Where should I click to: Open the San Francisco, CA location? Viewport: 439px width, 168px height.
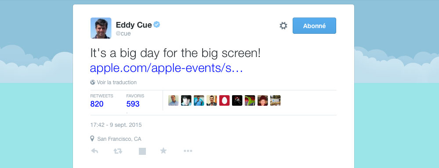click(x=119, y=139)
